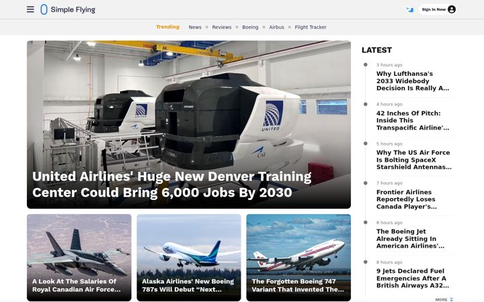Viewport: 484px width, 302px height.
Task: Open the Reviews section
Action: click(221, 27)
